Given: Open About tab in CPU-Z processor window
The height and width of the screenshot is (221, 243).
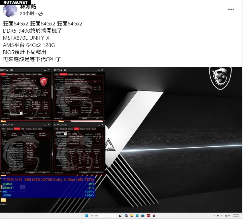Looking at the screenshot, I should pos(40,74).
